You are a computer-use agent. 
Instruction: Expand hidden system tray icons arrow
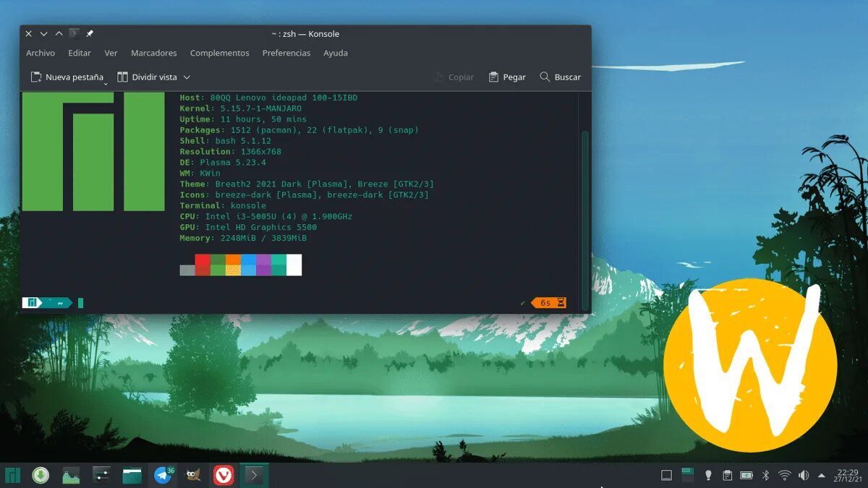pyautogui.click(x=822, y=476)
